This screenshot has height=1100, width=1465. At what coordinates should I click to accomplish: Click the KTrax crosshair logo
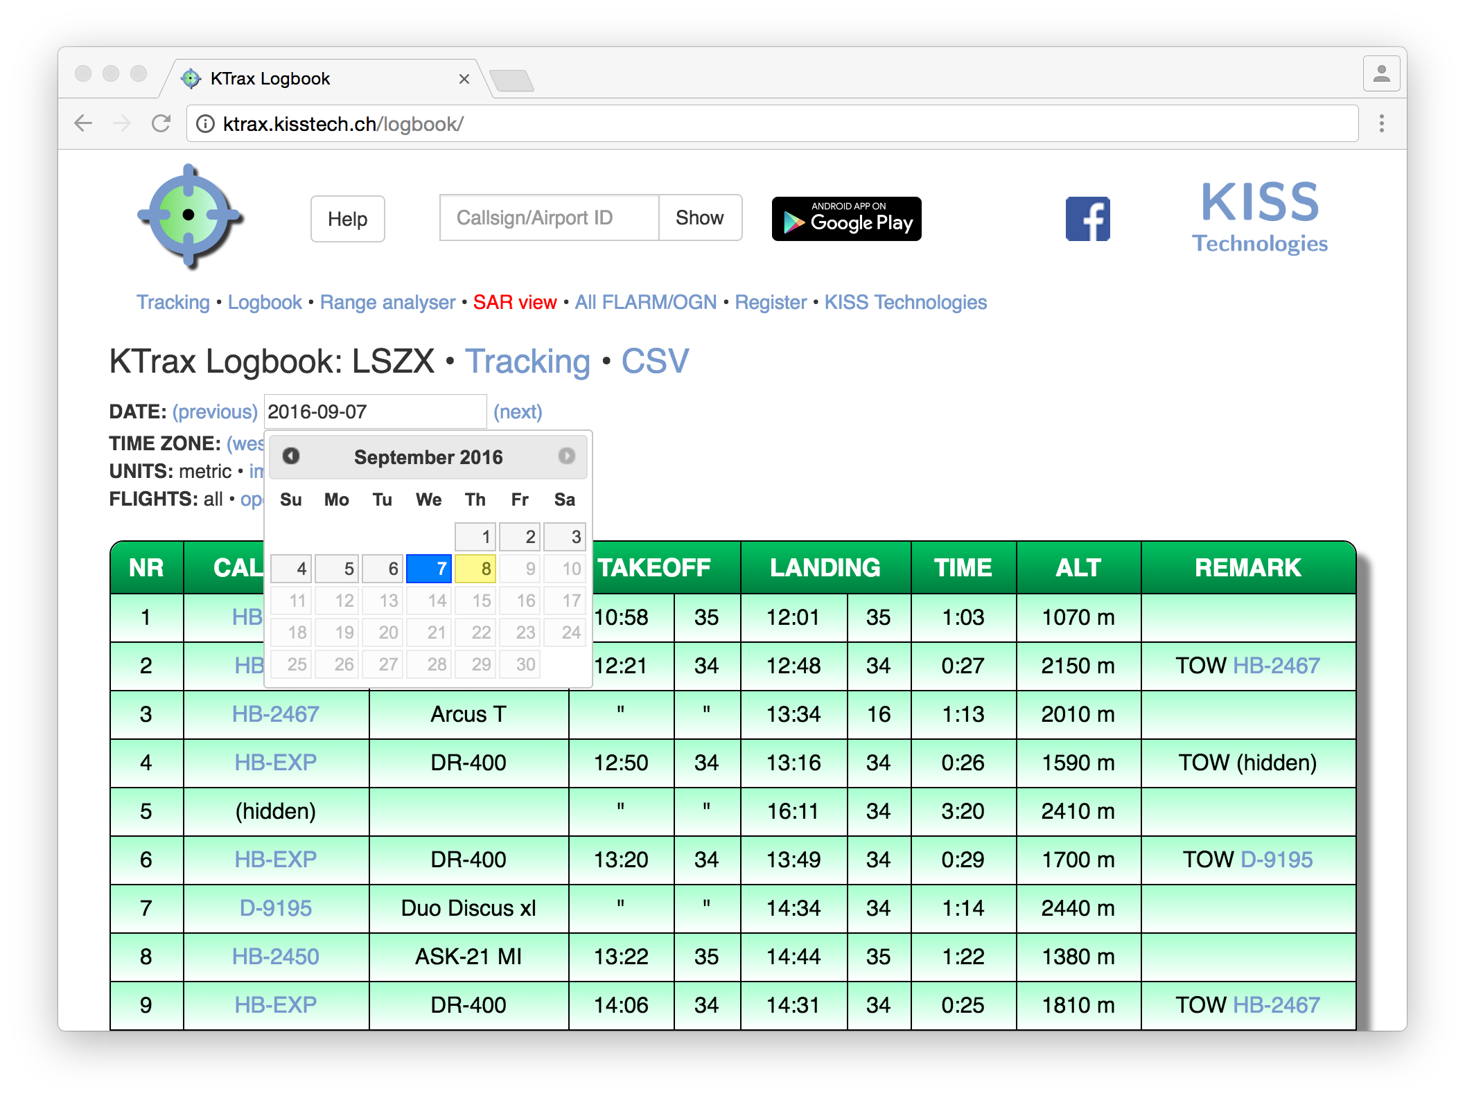click(x=189, y=216)
